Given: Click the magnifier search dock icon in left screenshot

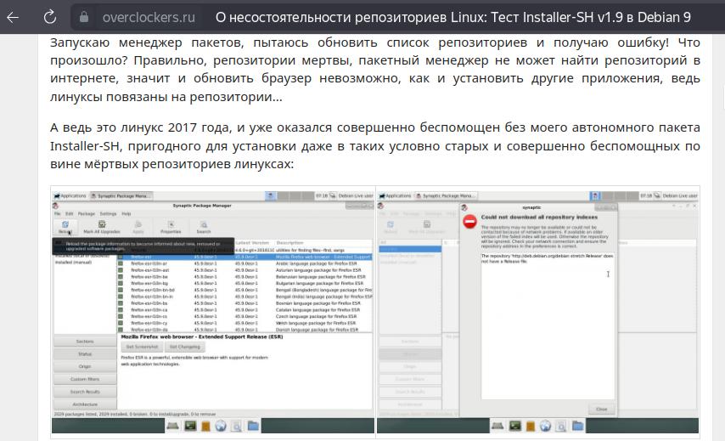Looking at the screenshot, I should coord(236,427).
